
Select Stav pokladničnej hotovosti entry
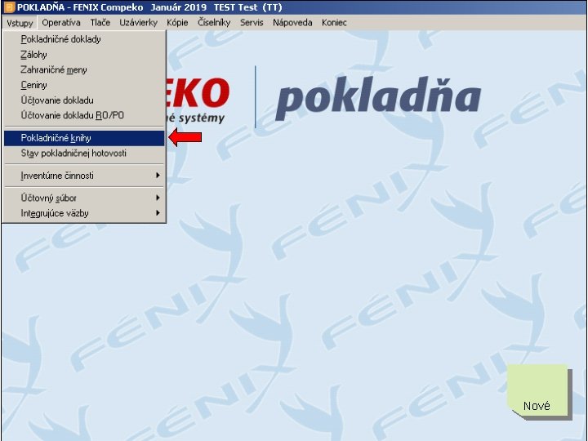click(84, 153)
